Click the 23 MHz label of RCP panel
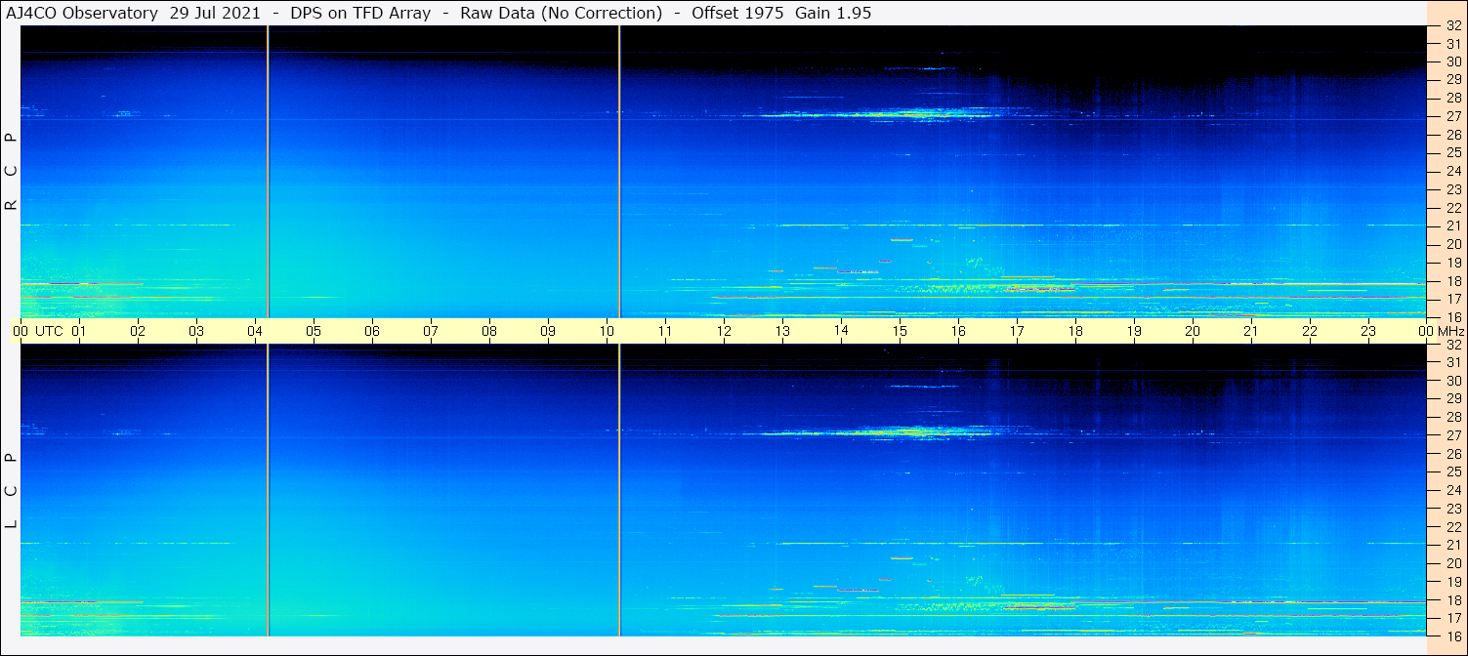The height and width of the screenshot is (656, 1468). (x=1452, y=189)
